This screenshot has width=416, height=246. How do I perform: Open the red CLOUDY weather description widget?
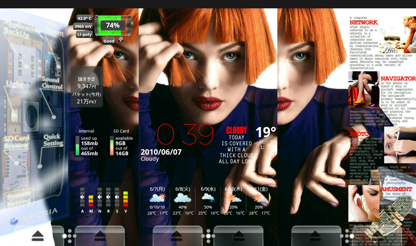[x=236, y=145]
